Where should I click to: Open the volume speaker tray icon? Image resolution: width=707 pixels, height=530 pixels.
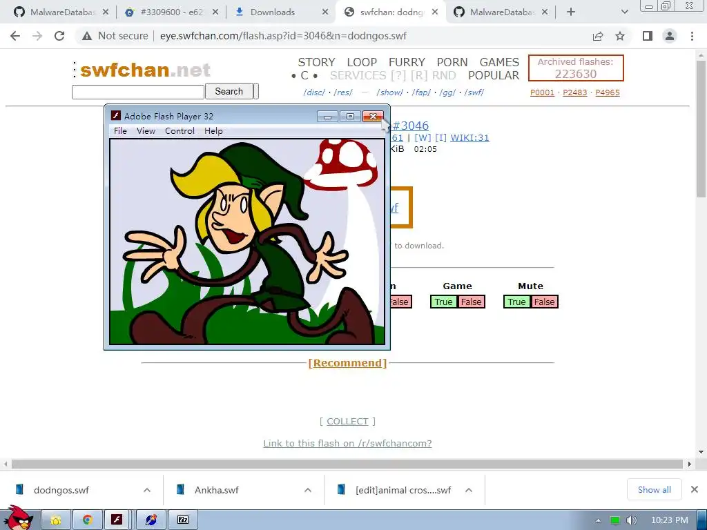tap(631, 520)
